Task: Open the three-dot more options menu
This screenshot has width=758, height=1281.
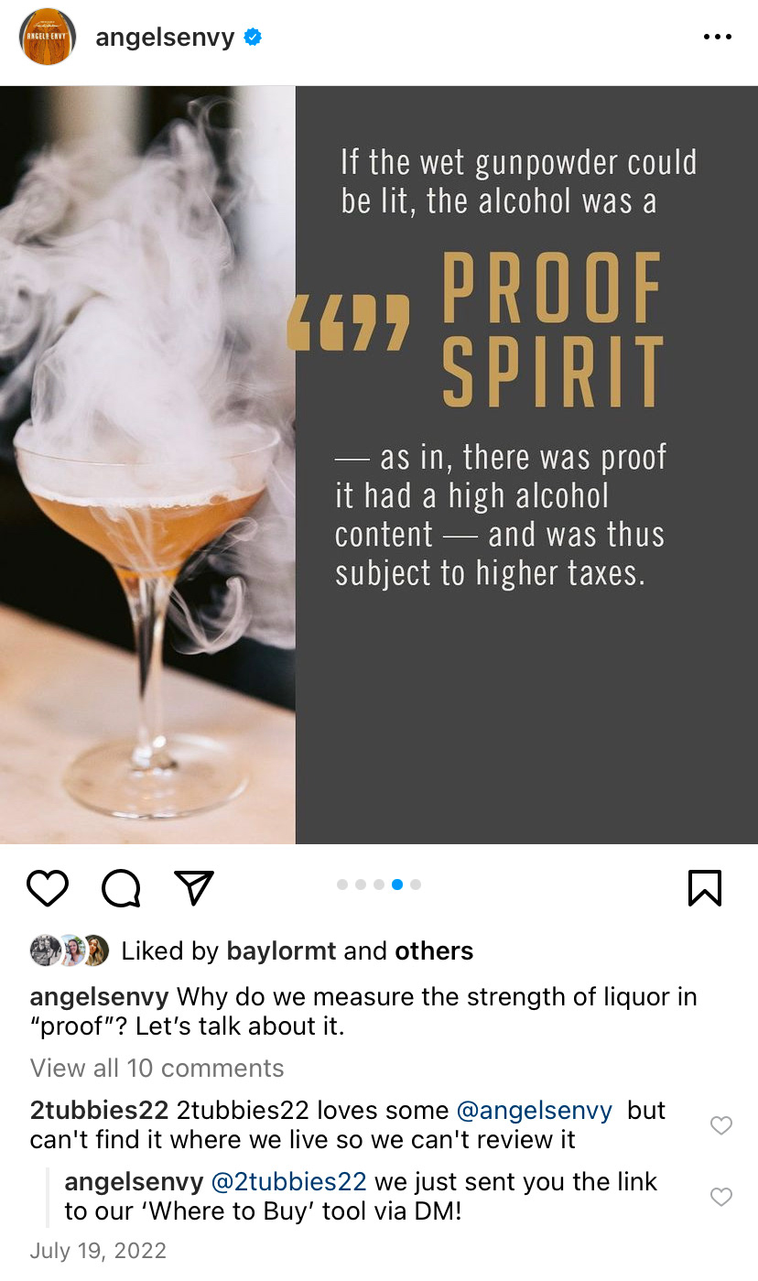Action: [x=717, y=38]
